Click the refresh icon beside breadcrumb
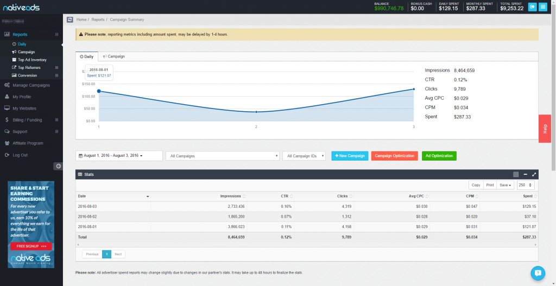The image size is (556, 286). pyautogui.click(x=70, y=20)
